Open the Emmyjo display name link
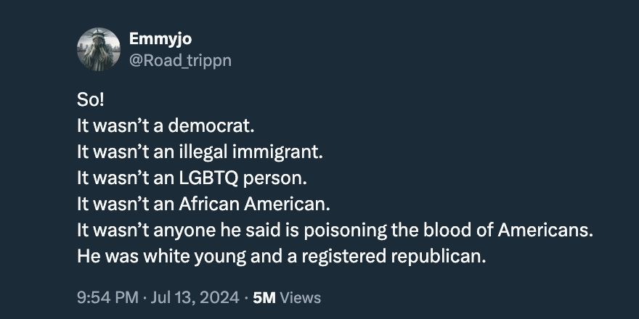This screenshot has height=319, width=639. coord(160,38)
